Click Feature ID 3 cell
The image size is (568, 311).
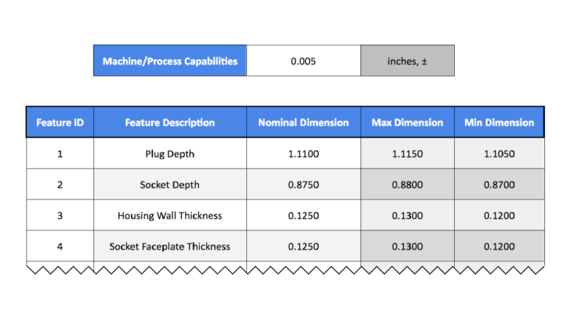(x=60, y=216)
